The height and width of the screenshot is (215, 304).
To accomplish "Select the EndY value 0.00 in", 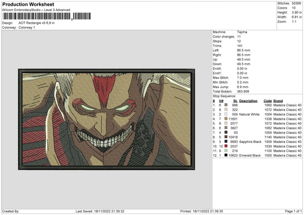I will (x=242, y=73).
